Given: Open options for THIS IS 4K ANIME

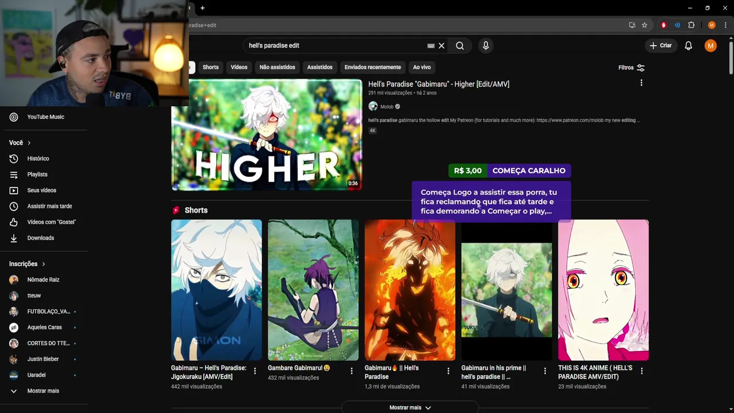Looking at the screenshot, I should (642, 371).
